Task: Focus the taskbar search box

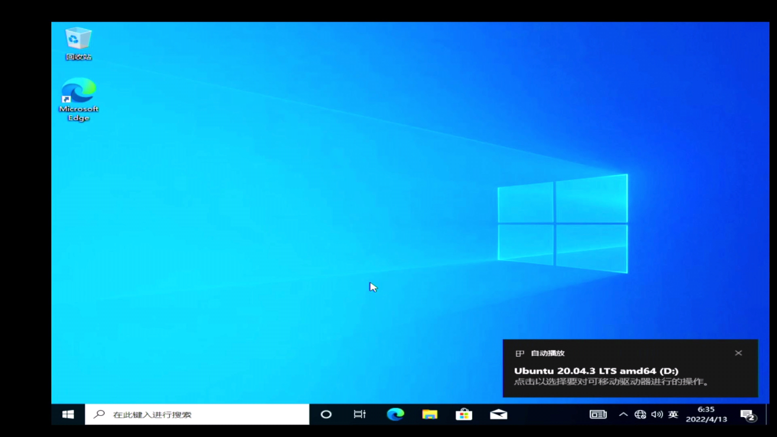Action: pos(197,414)
